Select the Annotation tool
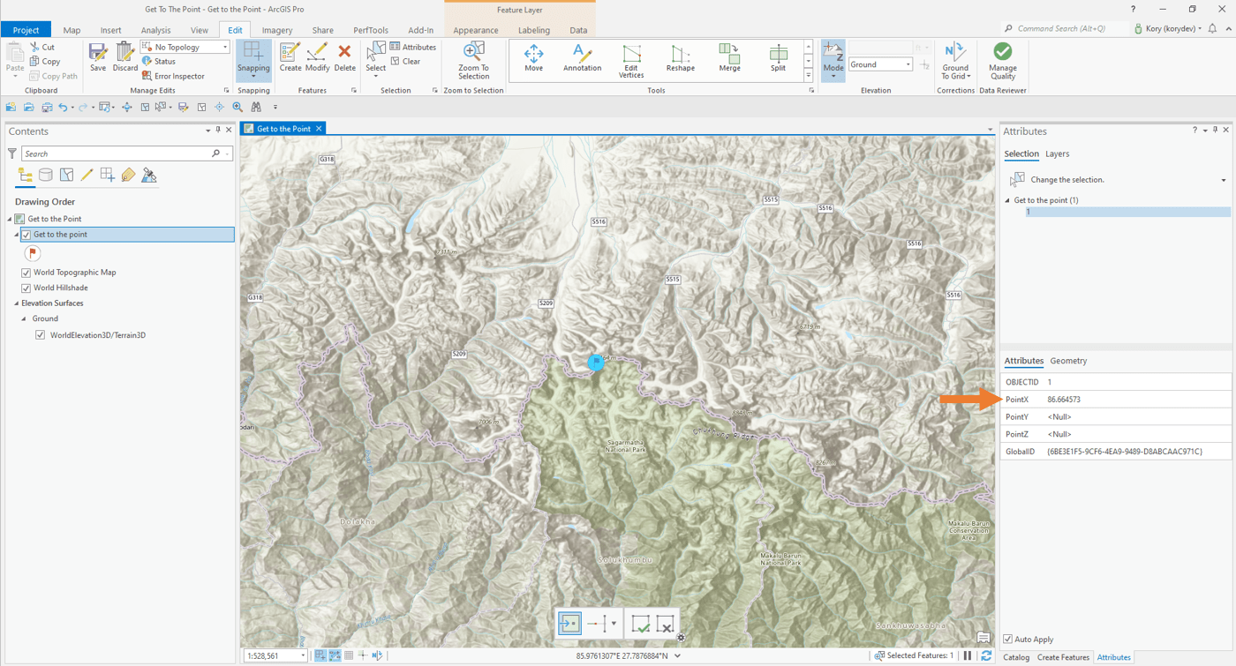 tap(582, 57)
